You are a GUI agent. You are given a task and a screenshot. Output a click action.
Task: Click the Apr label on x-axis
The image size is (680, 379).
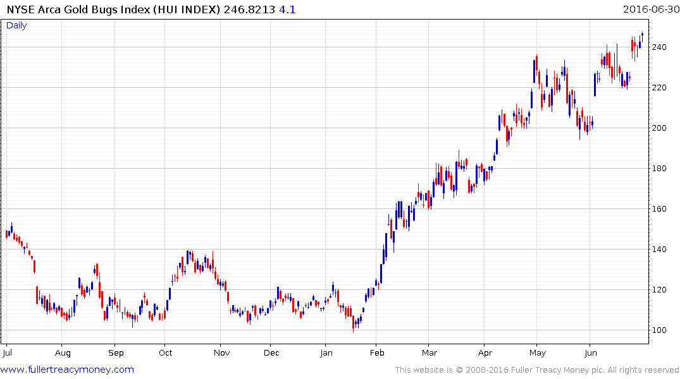(485, 352)
